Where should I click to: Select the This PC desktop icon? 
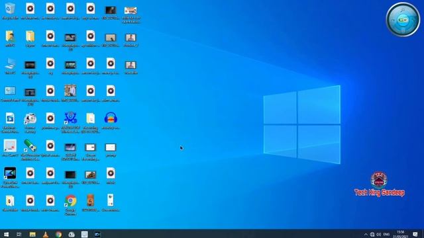pyautogui.click(x=10, y=66)
